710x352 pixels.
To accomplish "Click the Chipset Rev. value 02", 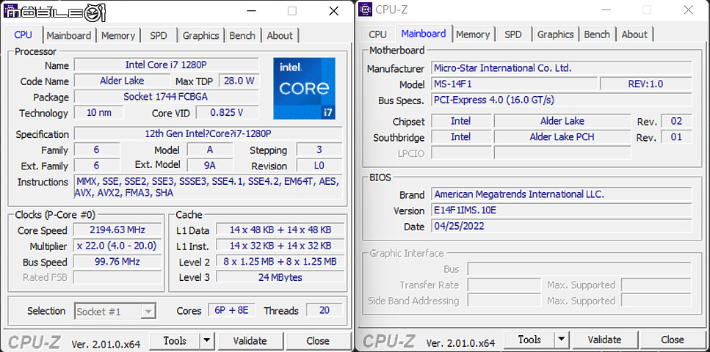I will click(676, 121).
